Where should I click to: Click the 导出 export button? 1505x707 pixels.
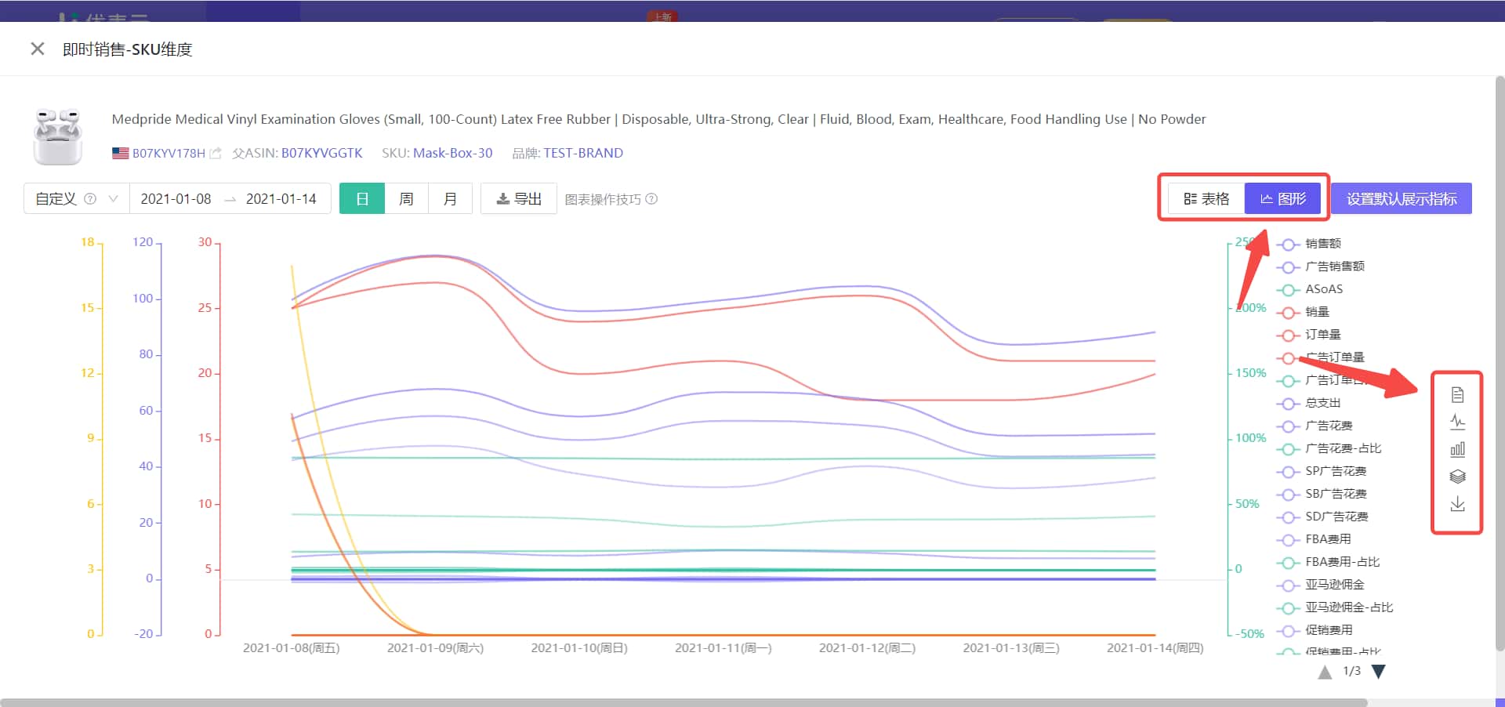click(x=519, y=199)
